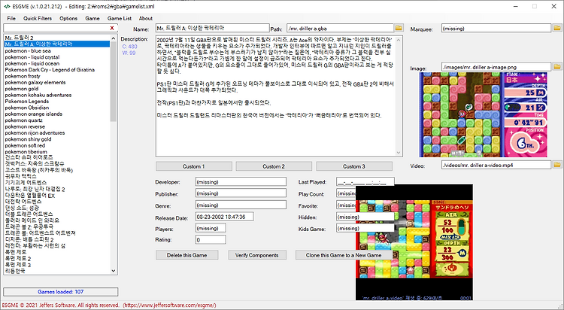The height and width of the screenshot is (310, 564).
Task: Click the Release Date field
Action: tap(224, 217)
